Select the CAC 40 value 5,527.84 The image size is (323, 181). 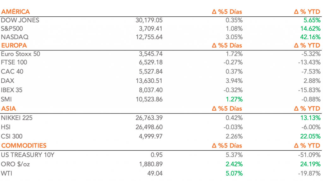151,71
